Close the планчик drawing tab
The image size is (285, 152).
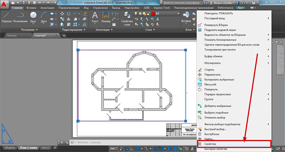pyautogui.click(x=56, y=35)
